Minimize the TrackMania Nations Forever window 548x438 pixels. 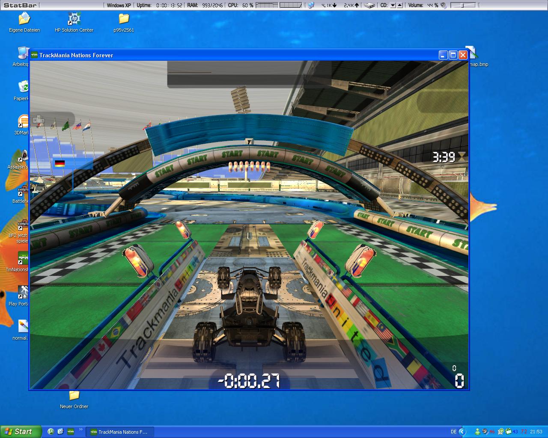pos(443,55)
